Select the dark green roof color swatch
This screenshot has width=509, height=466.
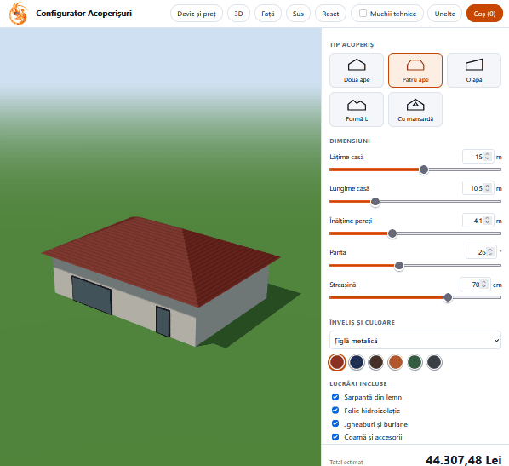point(415,362)
